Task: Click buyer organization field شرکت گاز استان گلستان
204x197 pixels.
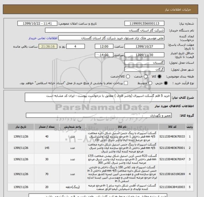Action: [x=104, y=30]
